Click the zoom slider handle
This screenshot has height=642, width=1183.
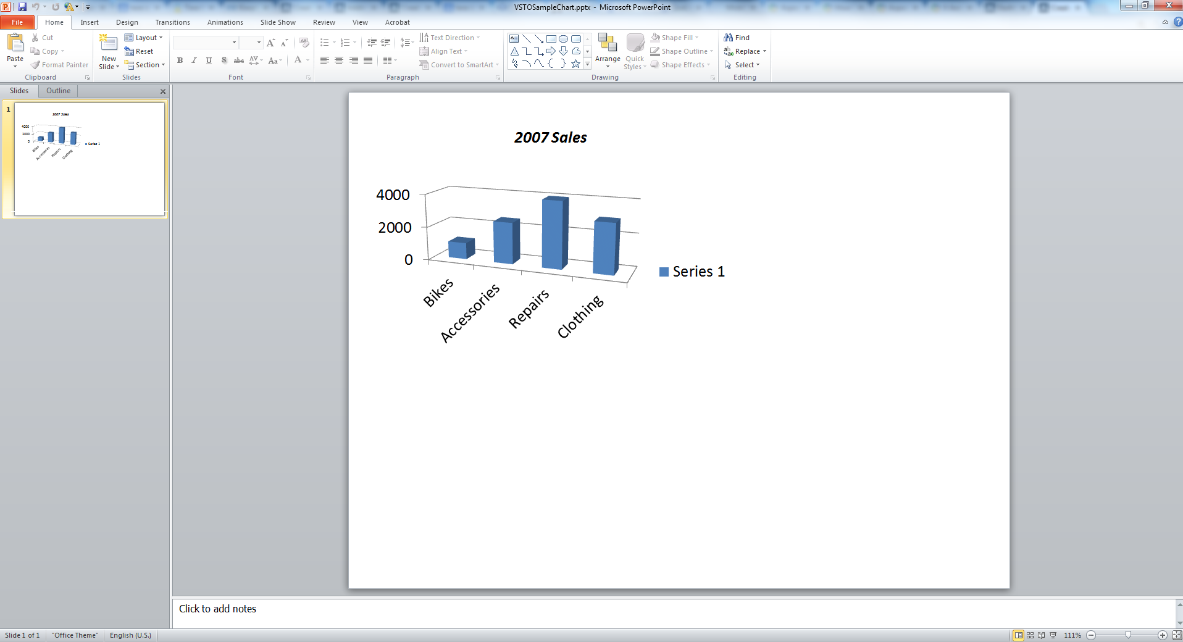[1128, 635]
